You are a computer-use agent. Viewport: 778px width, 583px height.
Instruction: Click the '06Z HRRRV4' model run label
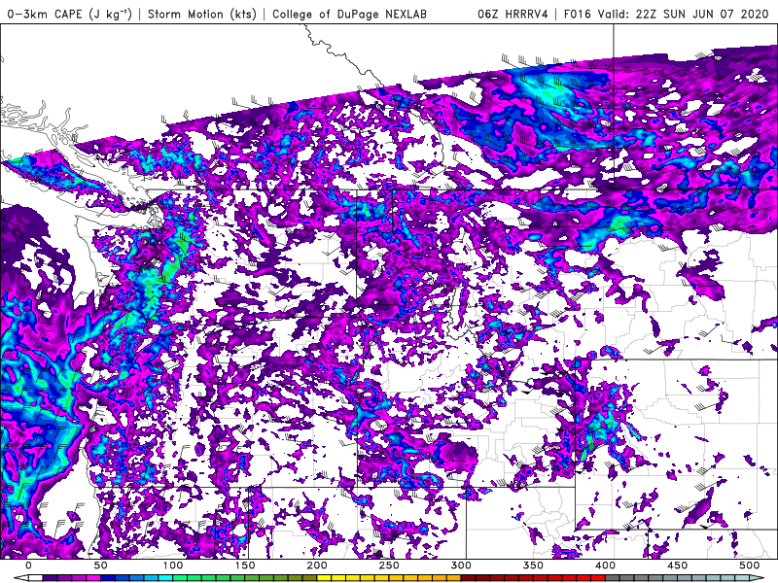[513, 14]
